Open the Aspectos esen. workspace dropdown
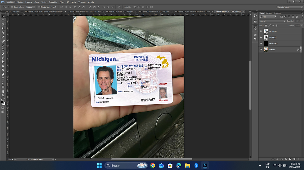Image resolution: width=304 pixels, height=170 pixels. coord(290,7)
